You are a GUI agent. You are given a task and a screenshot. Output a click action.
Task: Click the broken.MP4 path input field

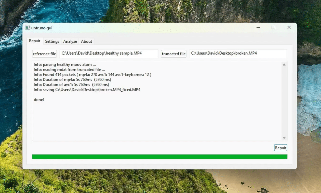point(238,53)
